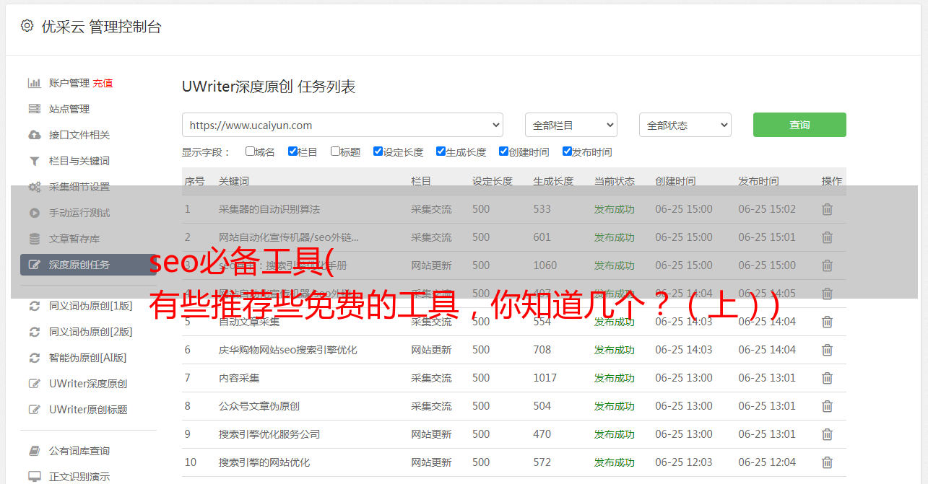
Task: Click the cloud upload icon for 接口文件相关
Action: point(34,135)
